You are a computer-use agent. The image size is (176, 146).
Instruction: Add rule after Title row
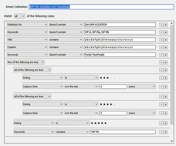click(166, 40)
